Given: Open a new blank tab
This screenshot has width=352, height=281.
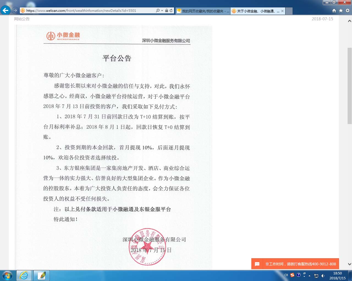Looking at the screenshot, I should (289, 11).
